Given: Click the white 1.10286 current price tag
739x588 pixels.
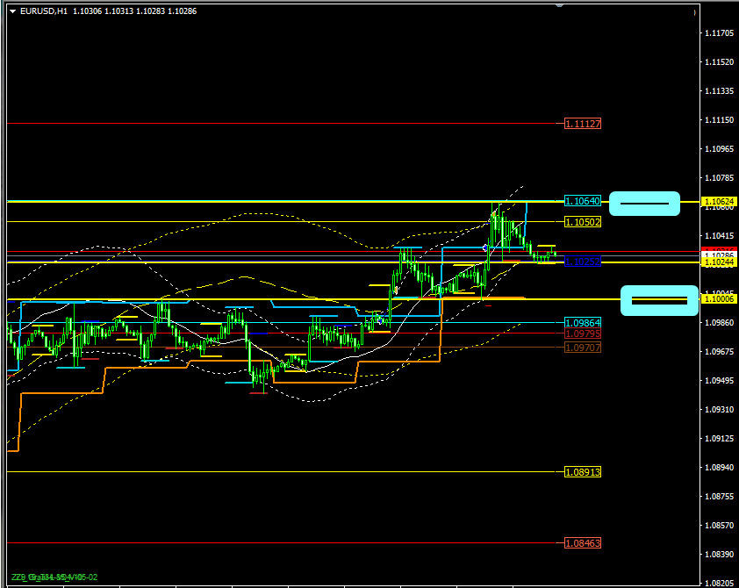Looking at the screenshot, I should tap(719, 254).
